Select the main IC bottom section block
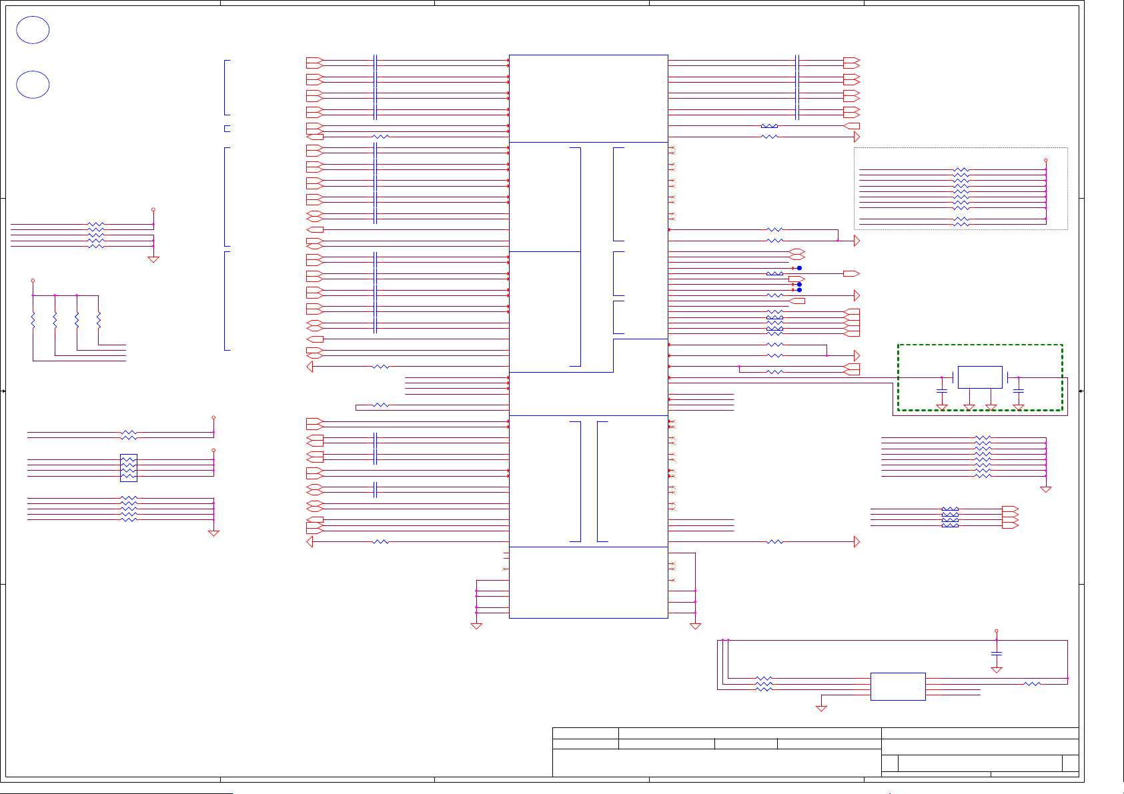The height and width of the screenshot is (794, 1124). coord(588,583)
